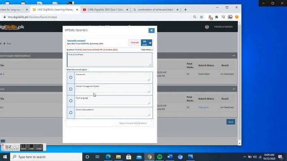This screenshot has width=287, height=161.
Task: Click the Submitted status text
Action: [204, 74]
